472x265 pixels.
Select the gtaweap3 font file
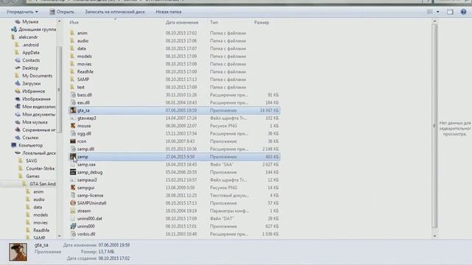pos(87,118)
